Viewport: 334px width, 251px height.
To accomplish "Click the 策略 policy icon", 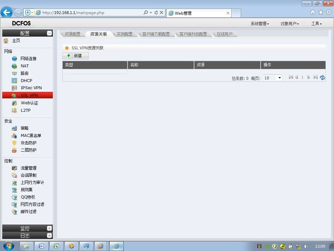I will click(14, 128).
